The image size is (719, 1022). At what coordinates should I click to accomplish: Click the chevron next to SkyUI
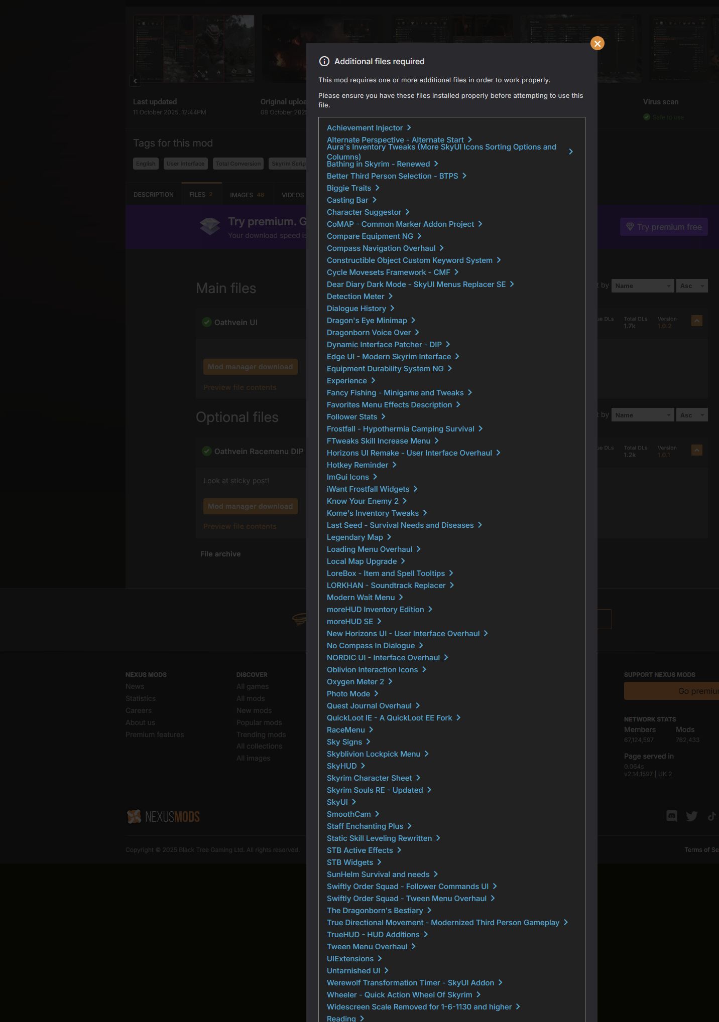354,802
